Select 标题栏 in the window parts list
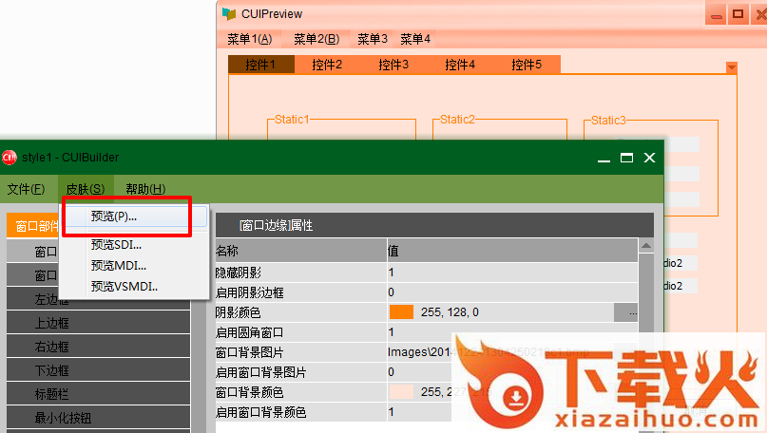This screenshot has width=767, height=433. (x=51, y=394)
